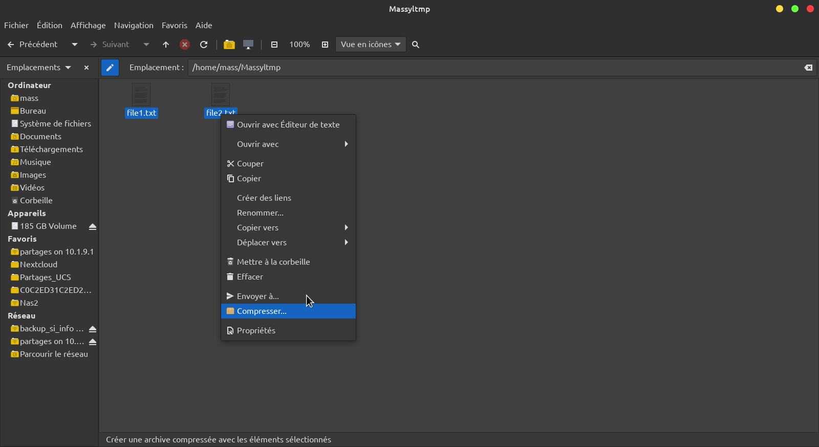Open the home folder icon
Screen dimensions: 819x447
click(x=229, y=45)
